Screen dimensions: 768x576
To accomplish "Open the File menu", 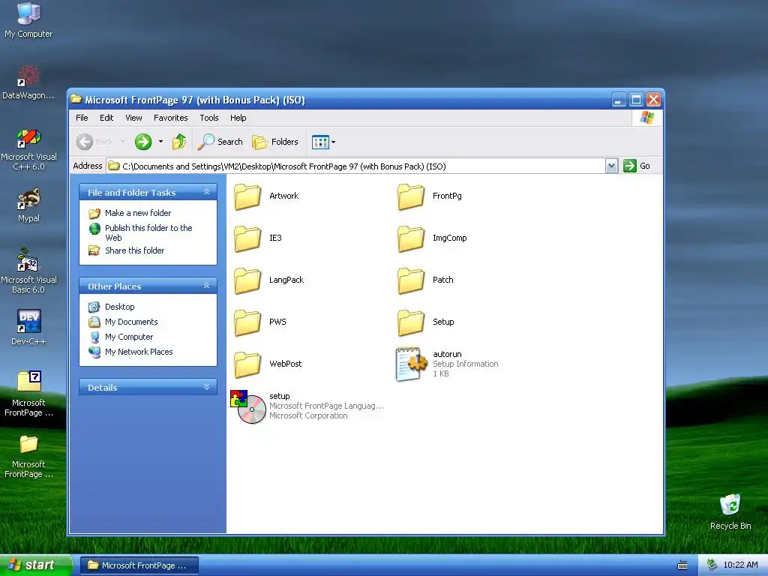I will pyautogui.click(x=82, y=118).
